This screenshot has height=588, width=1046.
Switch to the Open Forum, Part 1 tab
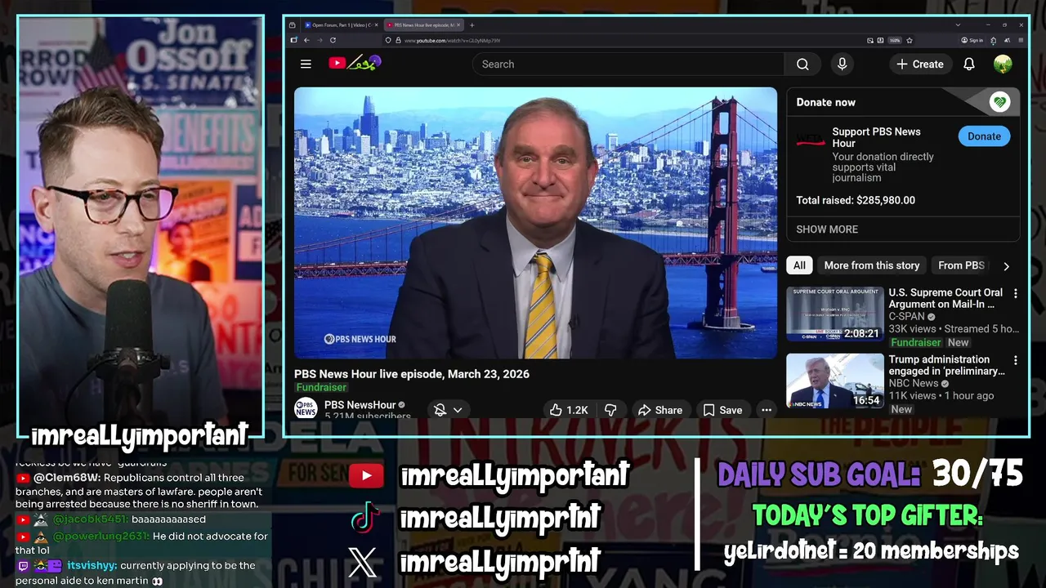click(341, 25)
